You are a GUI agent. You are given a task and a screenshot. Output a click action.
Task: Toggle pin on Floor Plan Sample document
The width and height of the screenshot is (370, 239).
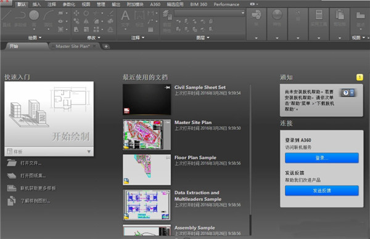168,158
